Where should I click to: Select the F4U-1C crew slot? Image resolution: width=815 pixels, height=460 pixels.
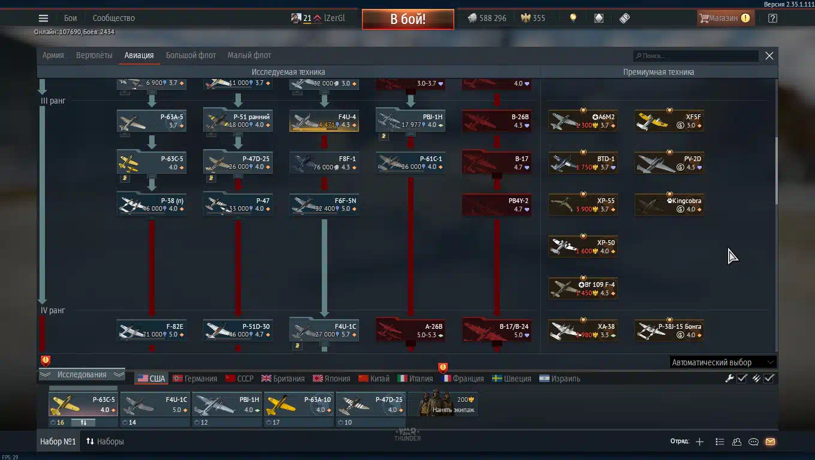click(155, 409)
